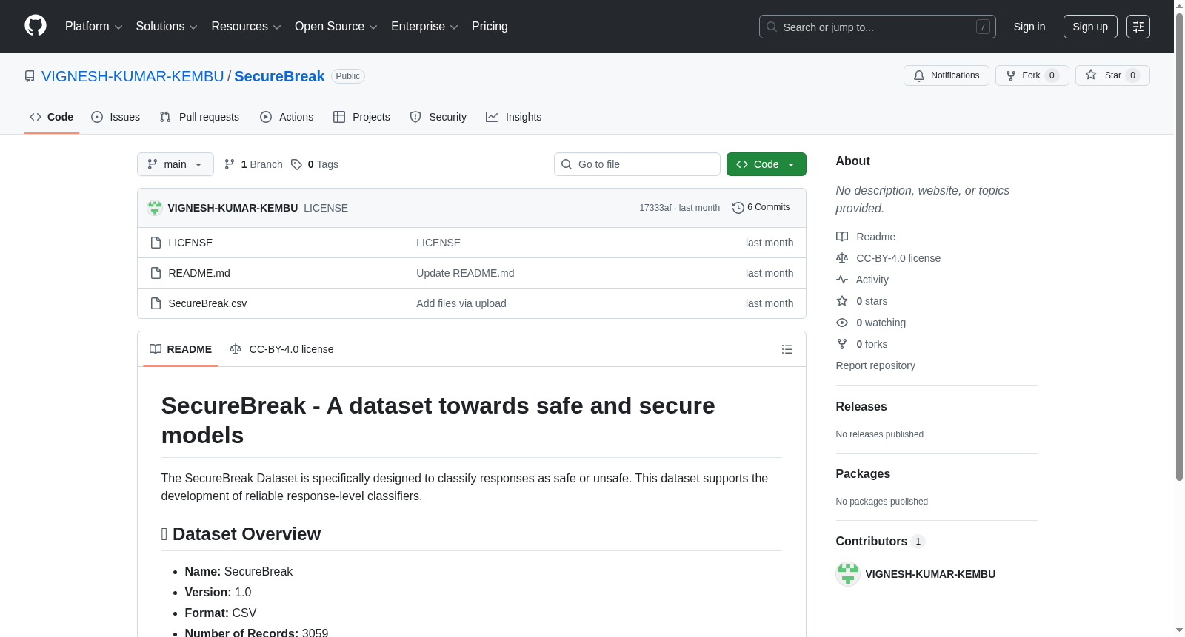
Task: Select the README tab in file viewer
Action: coord(181,349)
